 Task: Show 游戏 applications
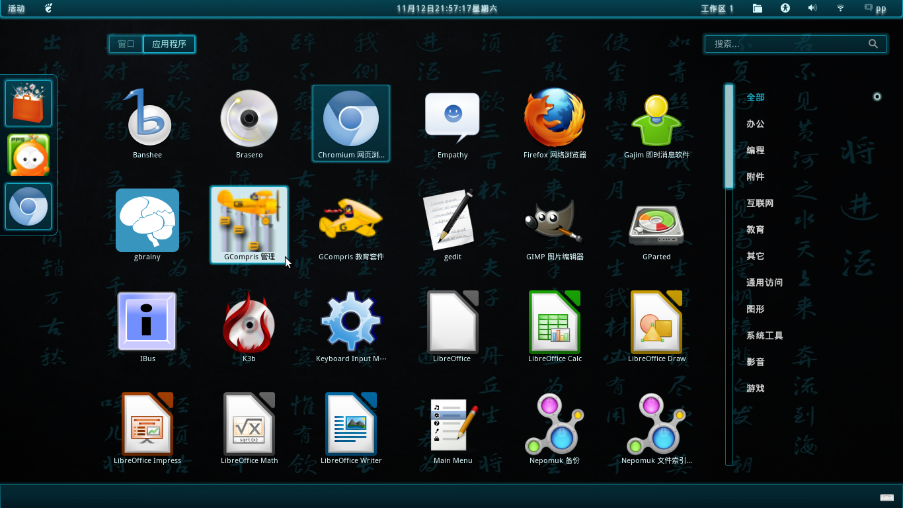[x=756, y=388]
